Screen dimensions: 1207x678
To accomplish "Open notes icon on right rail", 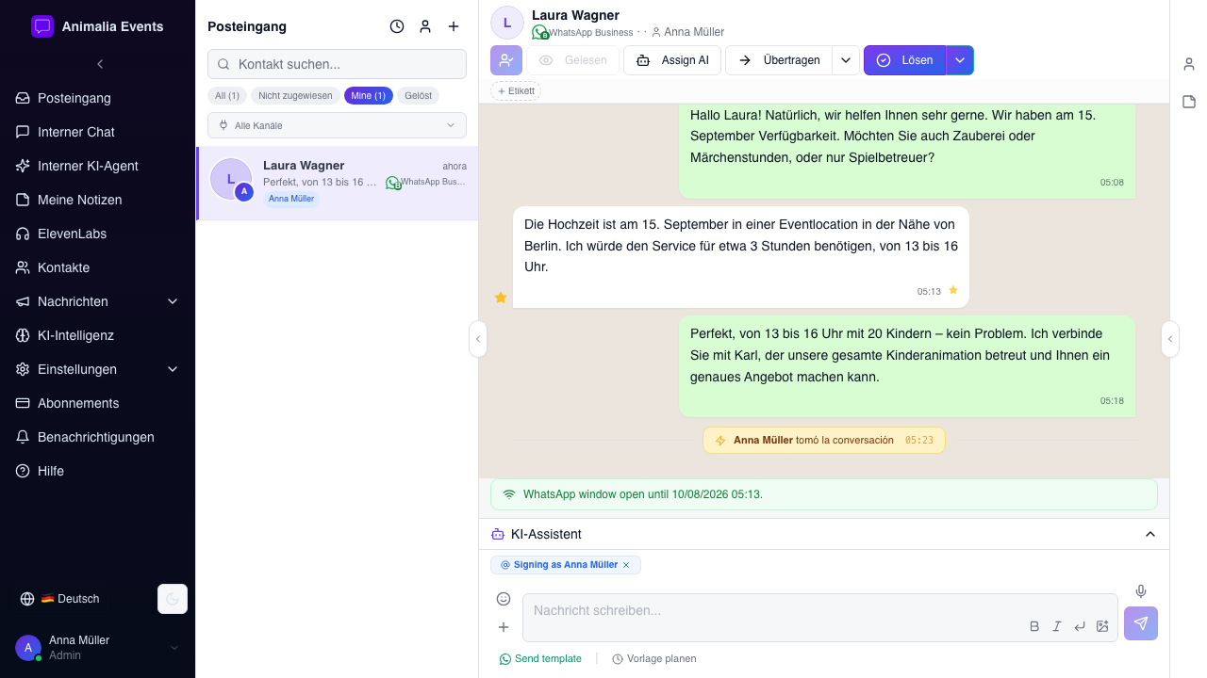I will [x=1189, y=102].
